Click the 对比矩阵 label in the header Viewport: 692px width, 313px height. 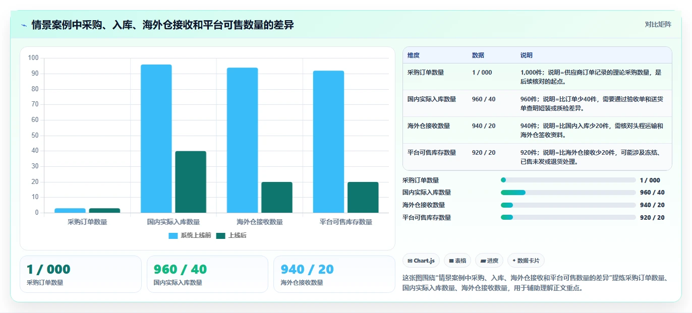pos(658,24)
